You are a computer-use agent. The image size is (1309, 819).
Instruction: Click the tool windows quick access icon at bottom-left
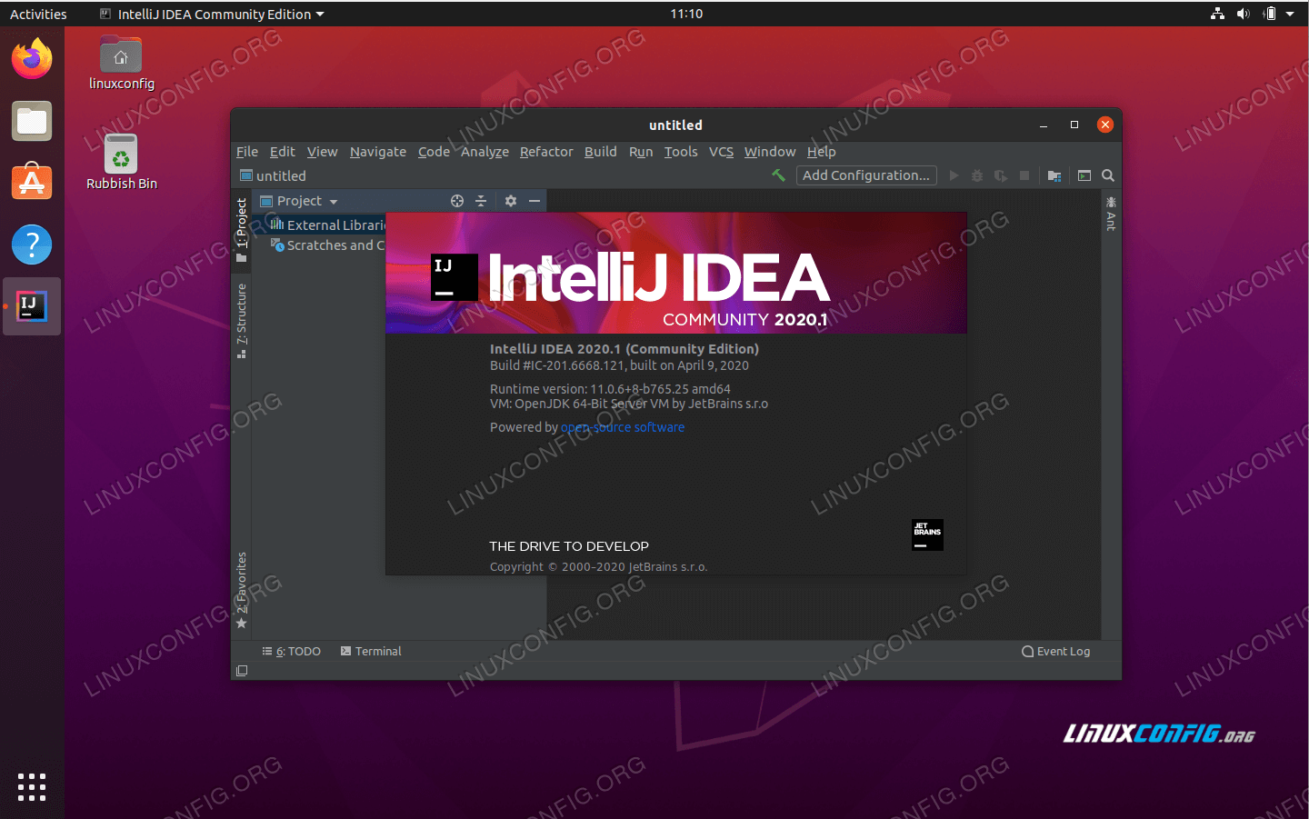click(x=242, y=671)
